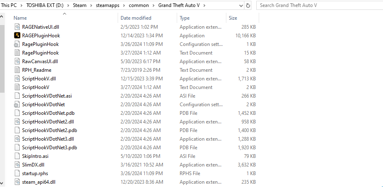The image size is (383, 187).
Task: Sort files by Size column header
Action: click(233, 18)
